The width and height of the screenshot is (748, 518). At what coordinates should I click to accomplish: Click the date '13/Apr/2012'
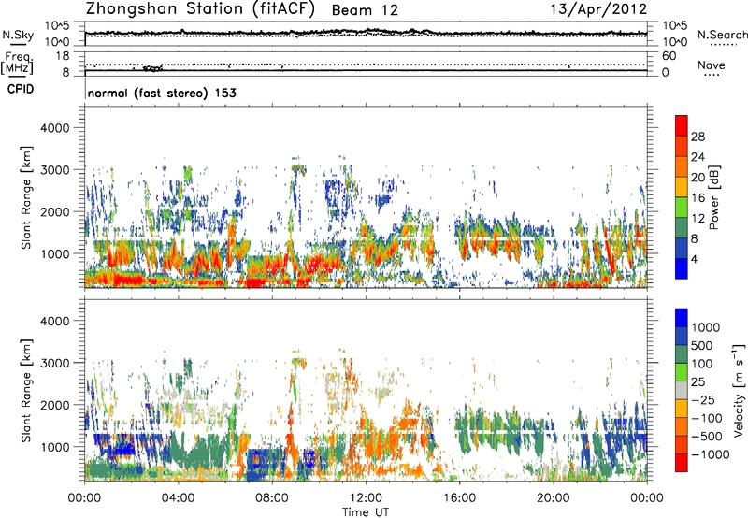598,9
